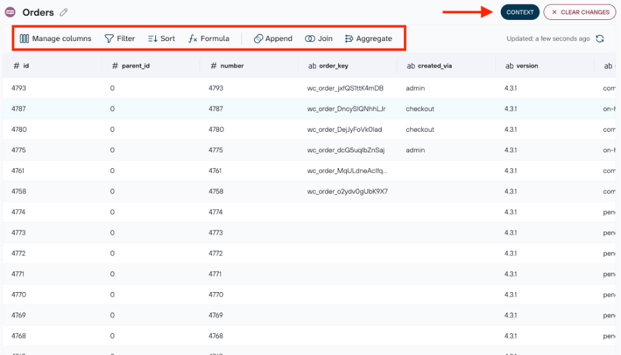
Task: Click the Aggregate icon
Action: pyautogui.click(x=348, y=38)
